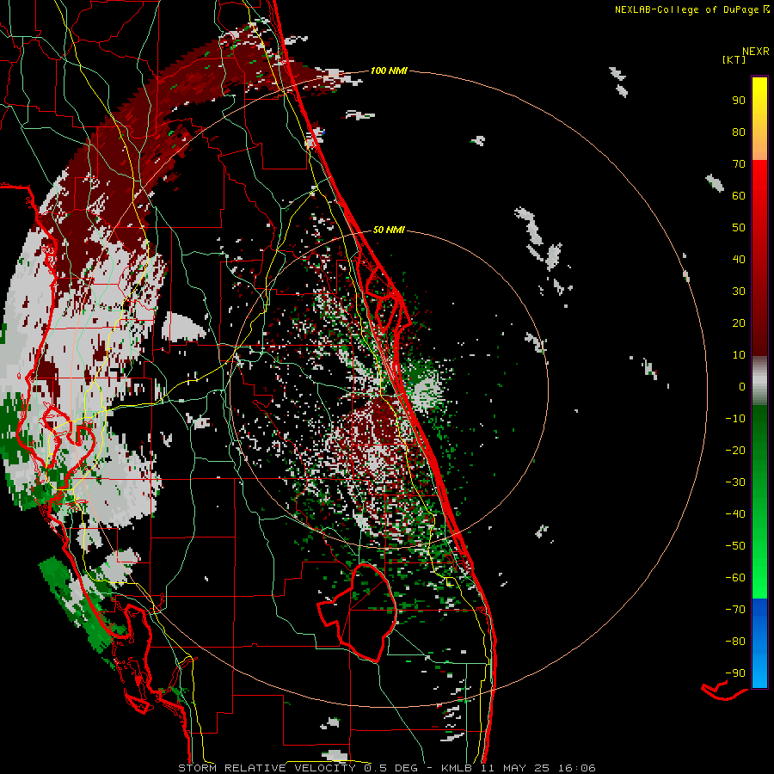Screen dimensions: 774x774
Task: Click the '[KT]' units label
Action: coord(734,59)
